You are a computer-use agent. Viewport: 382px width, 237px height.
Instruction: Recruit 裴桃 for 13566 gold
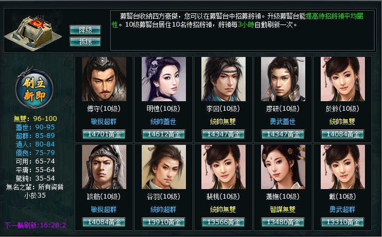coord(223,222)
